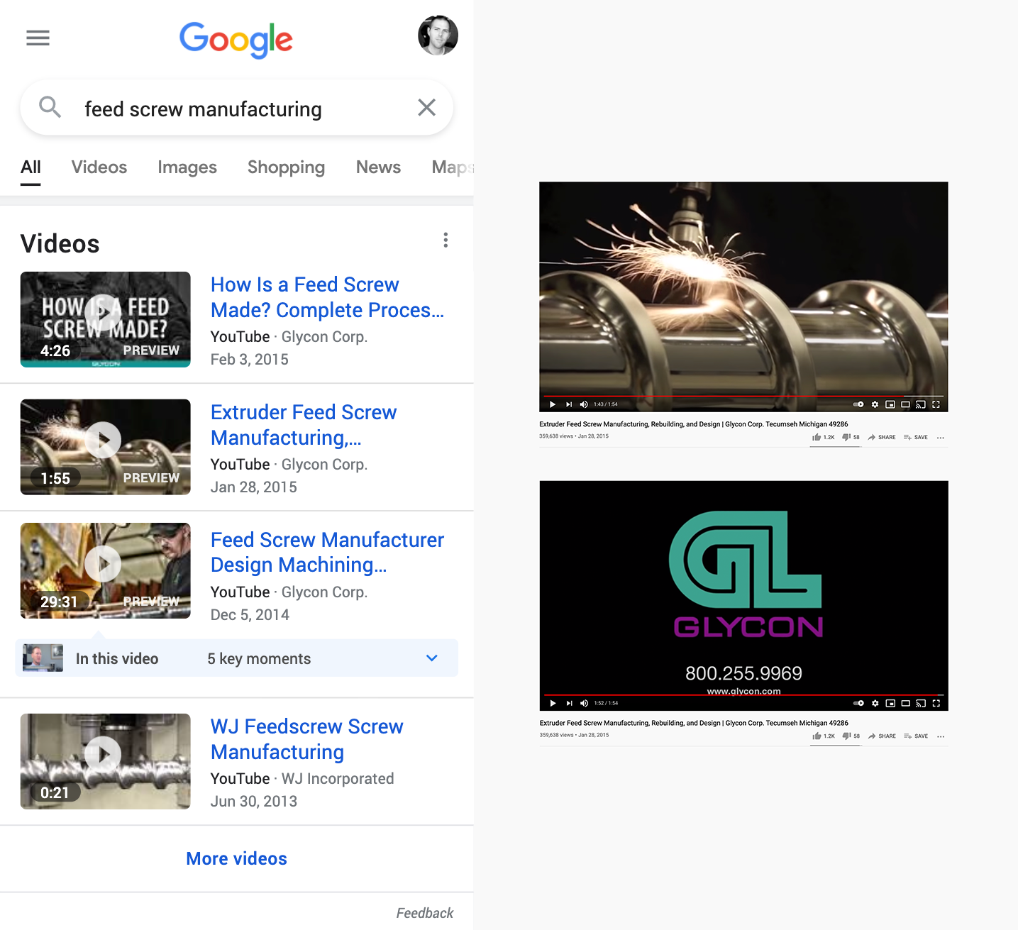Open 'Extruder Feed Screw Manufacturing' link
Viewport: 1018px width, 930px height.
pos(304,425)
